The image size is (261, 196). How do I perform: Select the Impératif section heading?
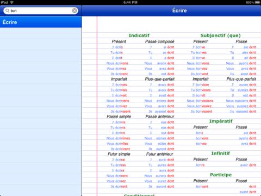pos(221,121)
